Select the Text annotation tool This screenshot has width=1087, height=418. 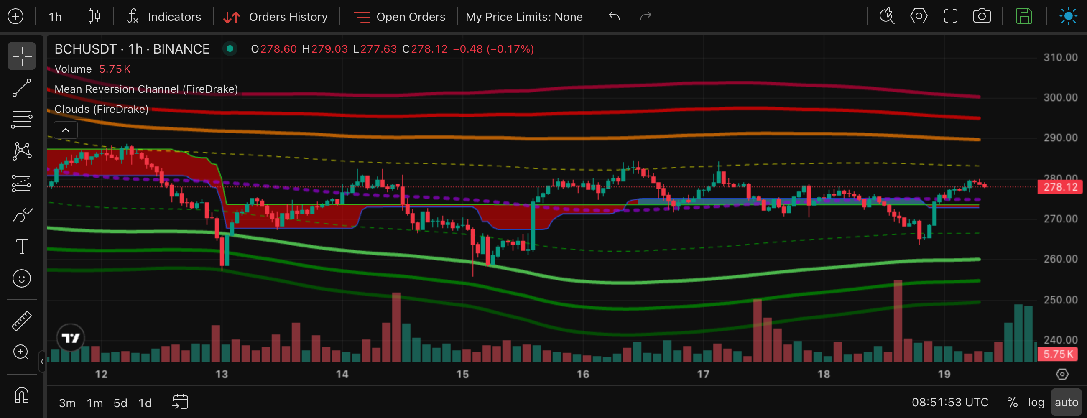click(x=21, y=247)
